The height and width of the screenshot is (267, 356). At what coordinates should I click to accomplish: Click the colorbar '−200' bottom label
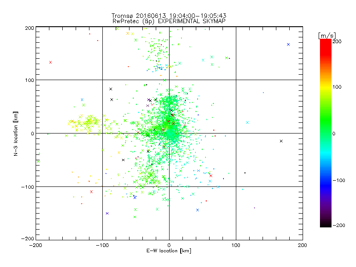[339, 225]
